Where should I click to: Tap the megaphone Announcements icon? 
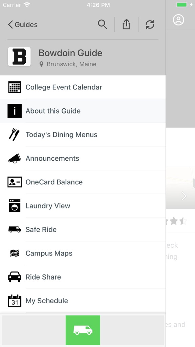point(15,158)
